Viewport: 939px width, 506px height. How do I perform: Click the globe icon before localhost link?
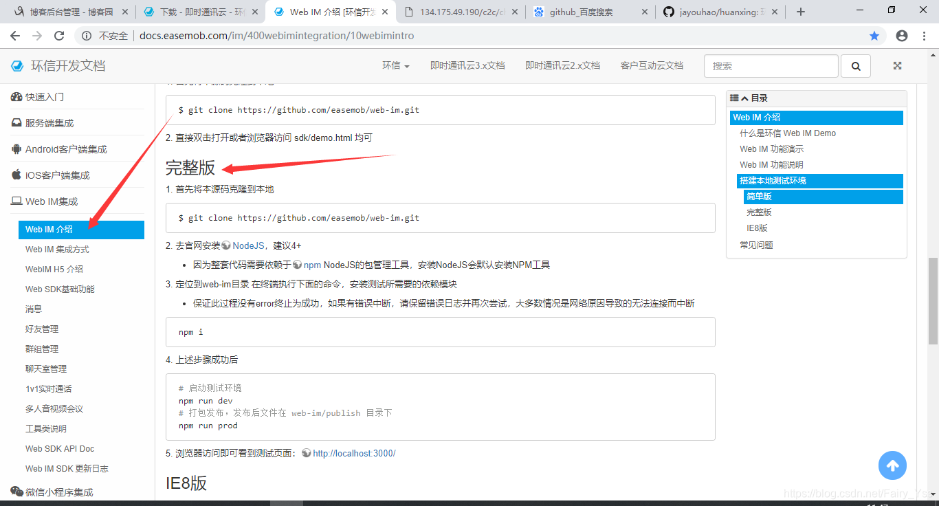coord(307,453)
